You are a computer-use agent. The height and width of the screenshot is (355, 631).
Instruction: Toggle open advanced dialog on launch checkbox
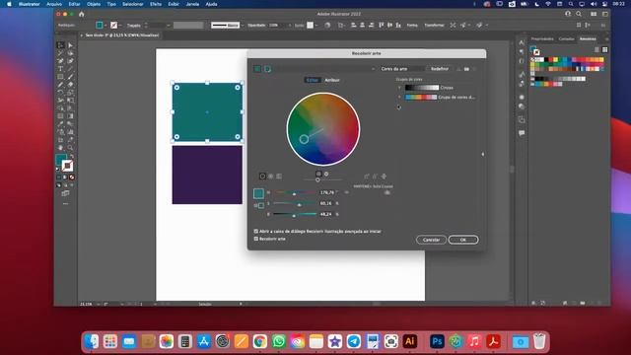(x=256, y=232)
